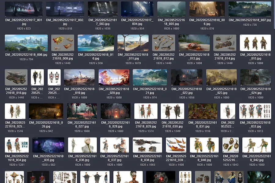This screenshot has width=275, height=183.
Task: Open the DM_20220525221618_021.jpg coastal thumbnail
Action: point(150,77)
